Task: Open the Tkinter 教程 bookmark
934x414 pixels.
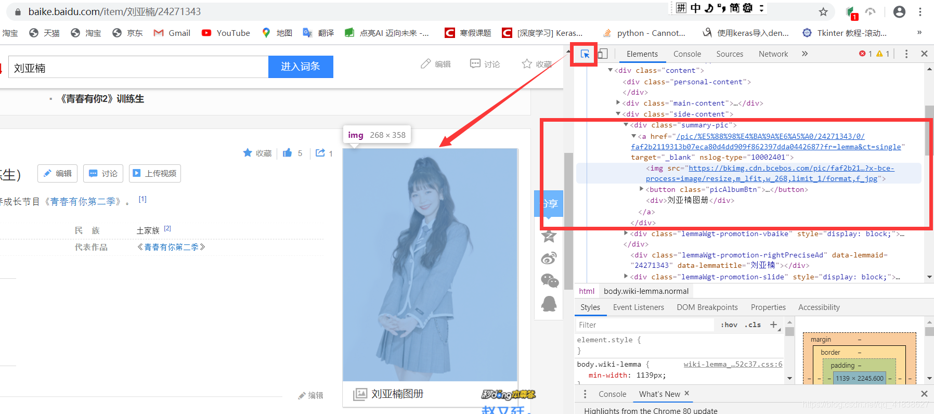Action: tap(845, 33)
